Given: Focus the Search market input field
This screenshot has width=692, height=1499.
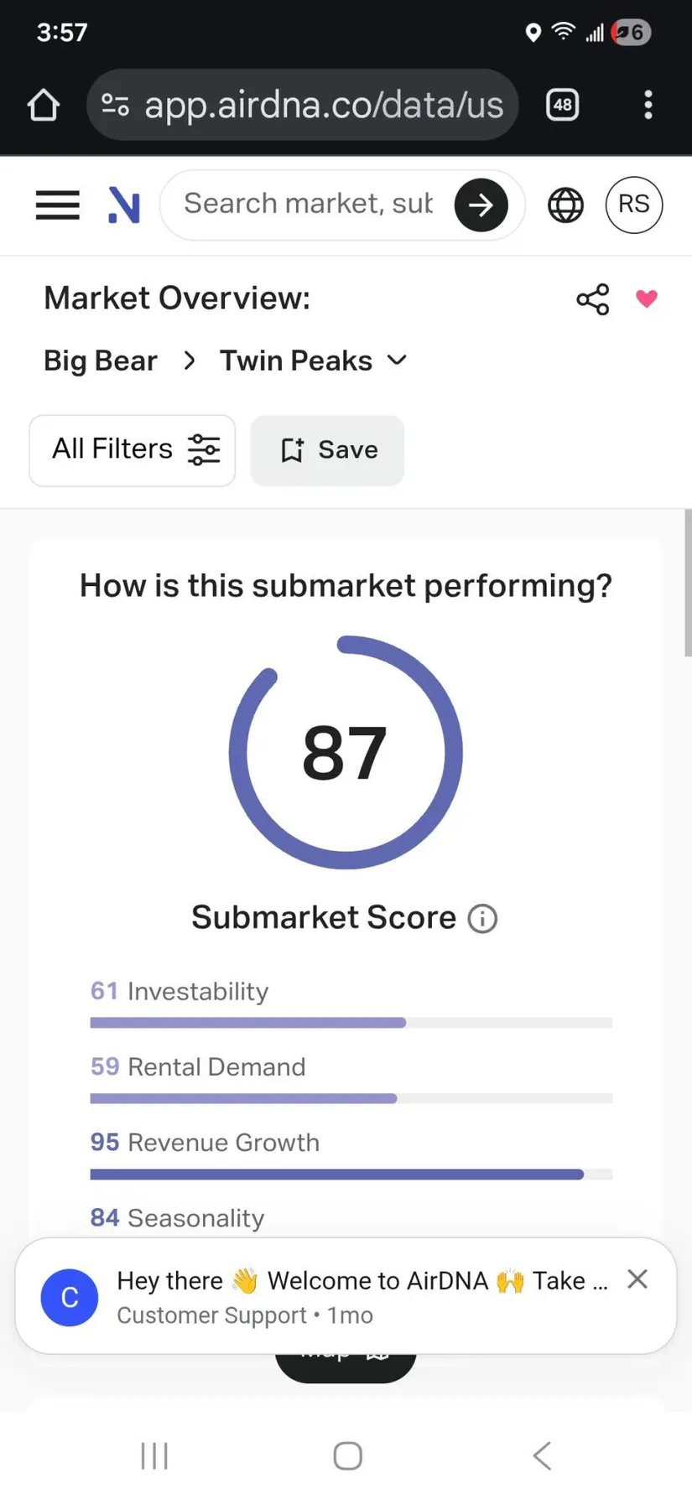Looking at the screenshot, I should (309, 205).
